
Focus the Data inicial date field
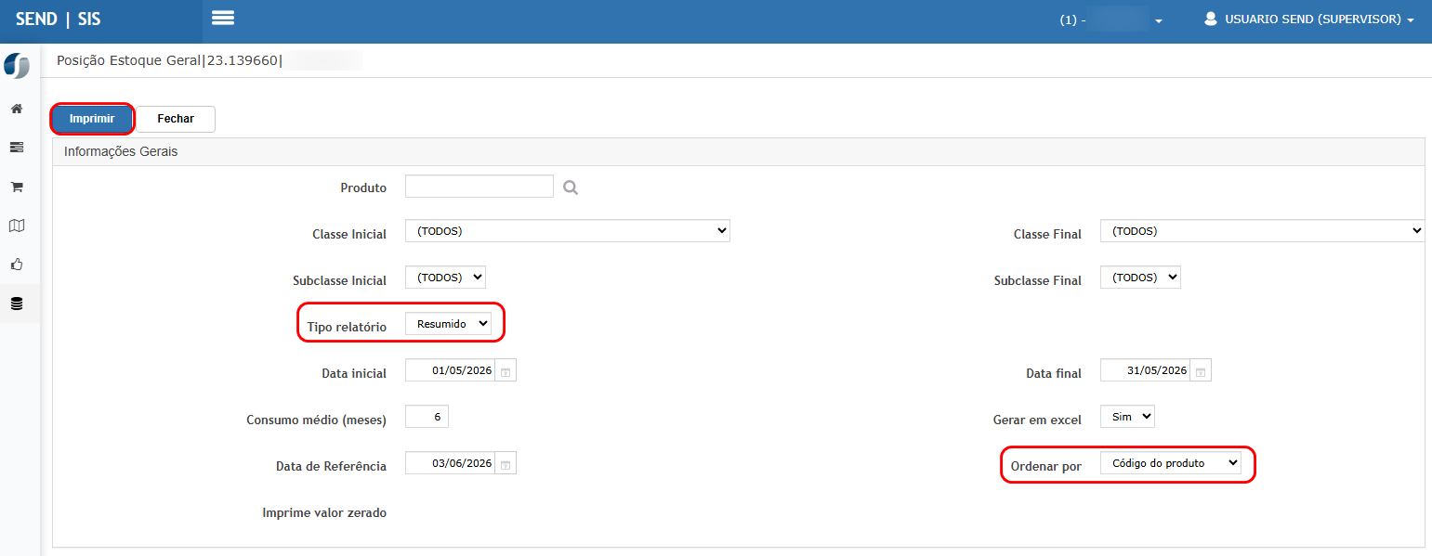point(451,370)
